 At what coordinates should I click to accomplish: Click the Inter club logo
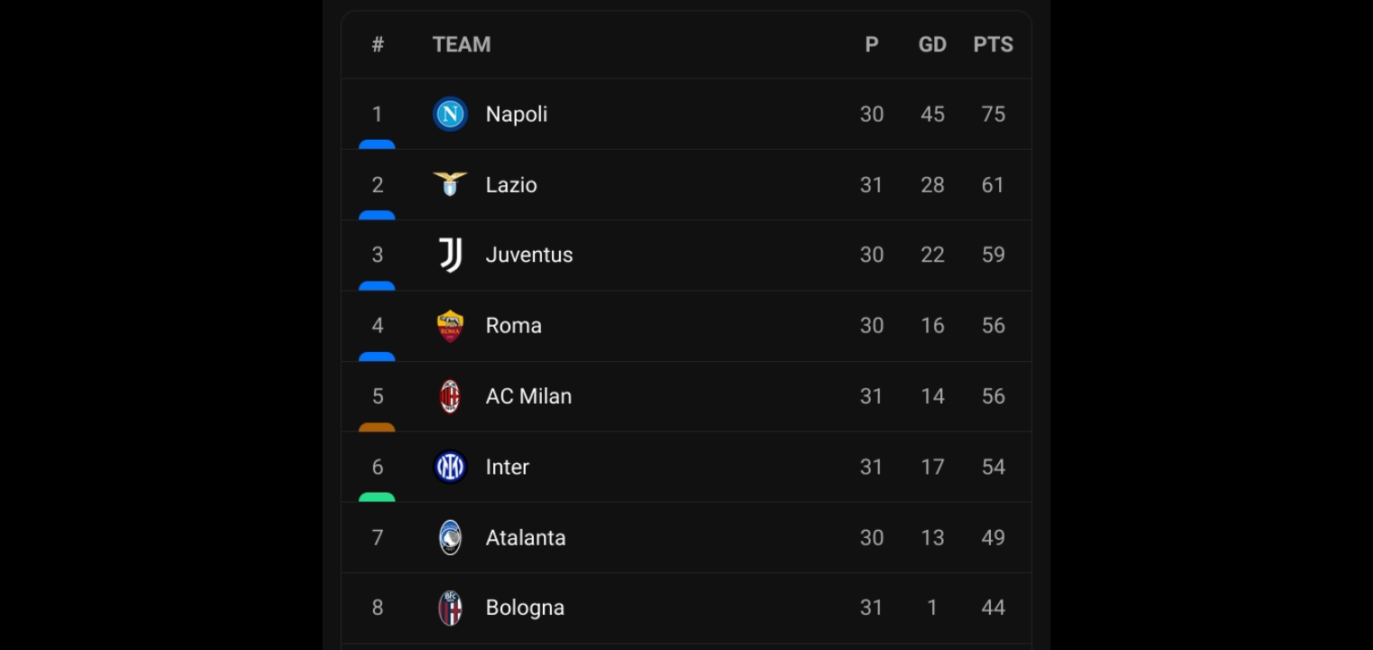(450, 467)
